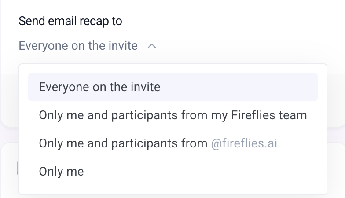Choose 'Only me and participants from my Fireflies team'
Viewport: 345px width, 198px height.
pyautogui.click(x=172, y=115)
